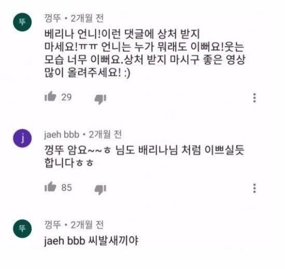Click the 85 like count

pyautogui.click(x=66, y=187)
